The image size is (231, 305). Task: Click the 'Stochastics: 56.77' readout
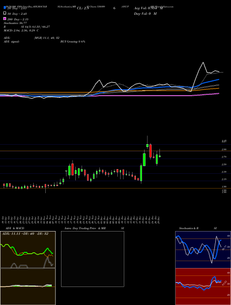pyautogui.click(x=15, y=23)
